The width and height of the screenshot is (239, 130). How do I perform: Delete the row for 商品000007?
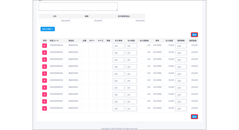44,88
